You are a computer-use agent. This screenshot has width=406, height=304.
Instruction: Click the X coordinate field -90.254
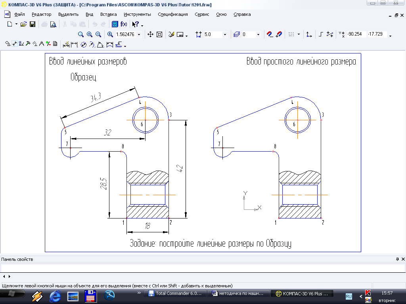(x=356, y=34)
